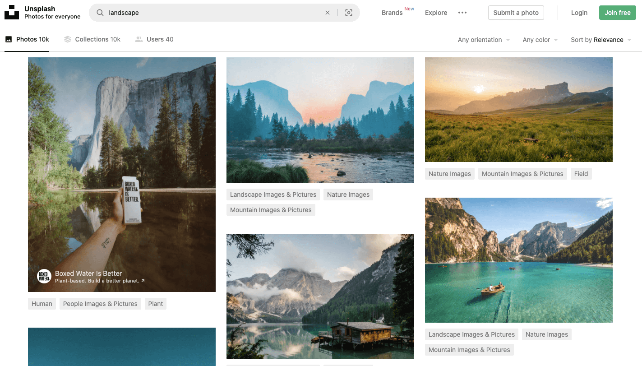The width and height of the screenshot is (642, 366).
Task: Click the People Images & Pictures tag
Action: click(x=100, y=304)
